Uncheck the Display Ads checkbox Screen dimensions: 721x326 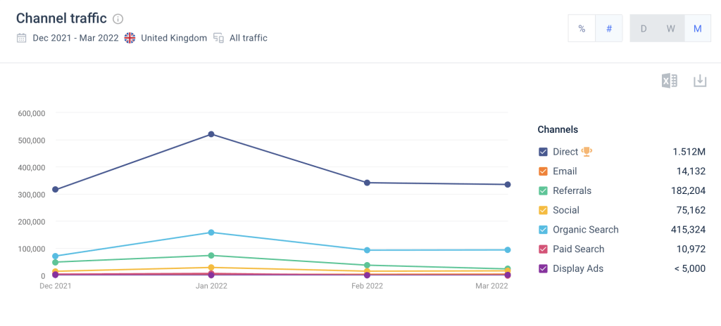point(543,268)
